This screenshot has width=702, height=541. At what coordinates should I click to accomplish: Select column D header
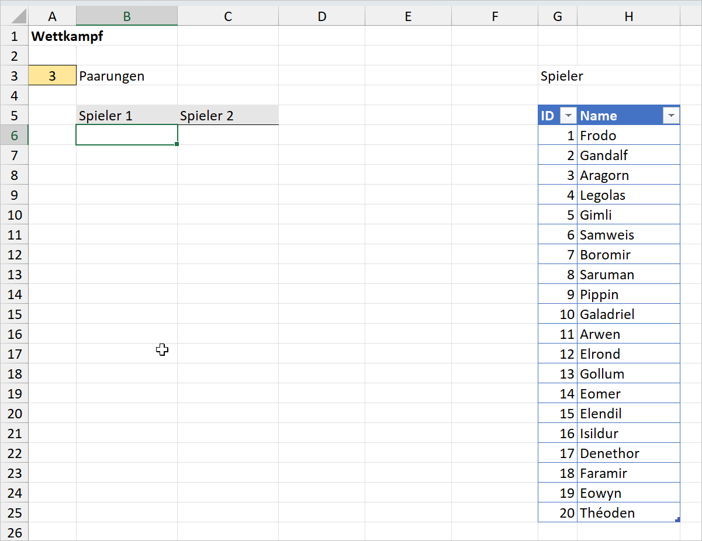(x=321, y=16)
